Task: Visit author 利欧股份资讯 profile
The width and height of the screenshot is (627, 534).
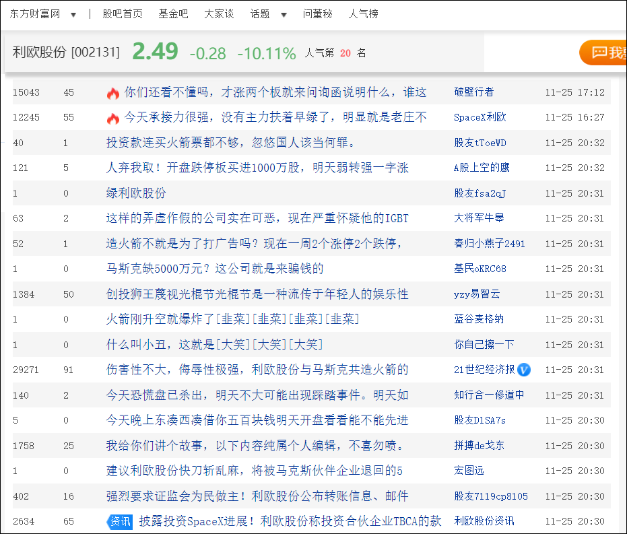Action: coord(484,521)
